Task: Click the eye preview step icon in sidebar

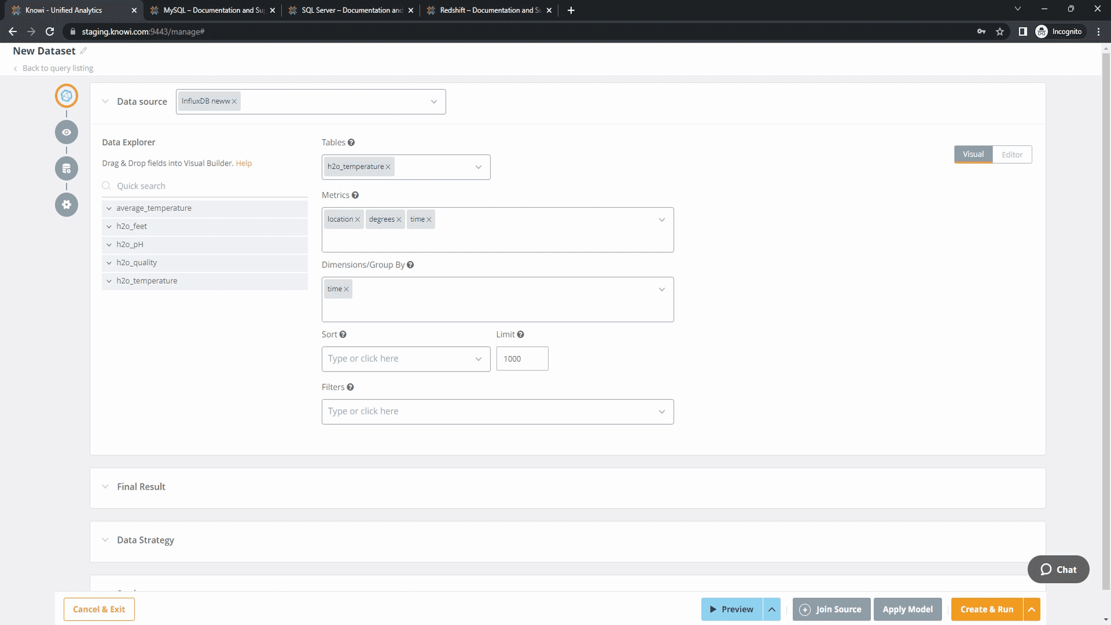Action: coord(67,133)
